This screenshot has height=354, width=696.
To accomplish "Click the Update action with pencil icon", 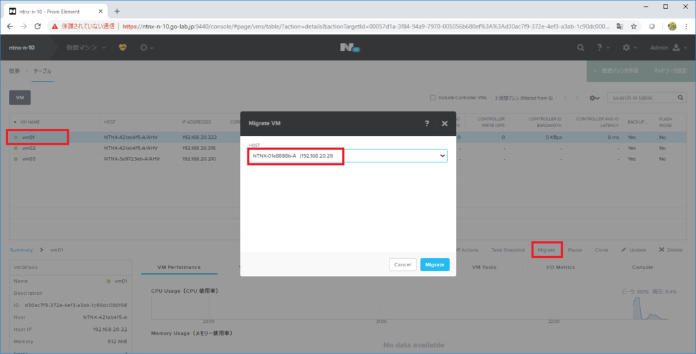I will tap(634, 250).
